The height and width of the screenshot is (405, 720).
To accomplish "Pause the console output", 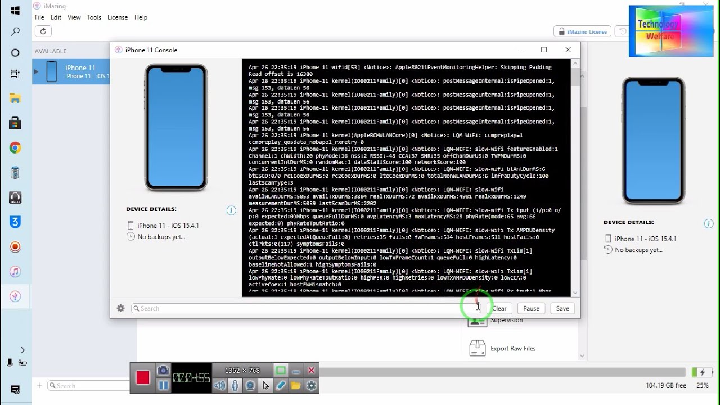I will (x=531, y=308).
